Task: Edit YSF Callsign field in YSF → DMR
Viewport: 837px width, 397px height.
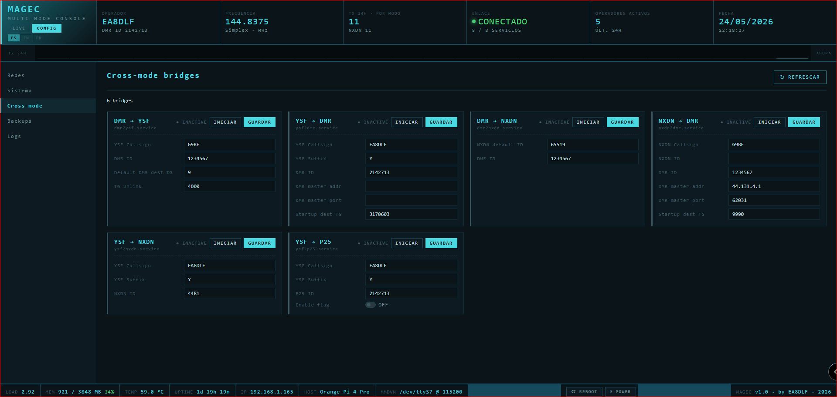Action: [411, 145]
